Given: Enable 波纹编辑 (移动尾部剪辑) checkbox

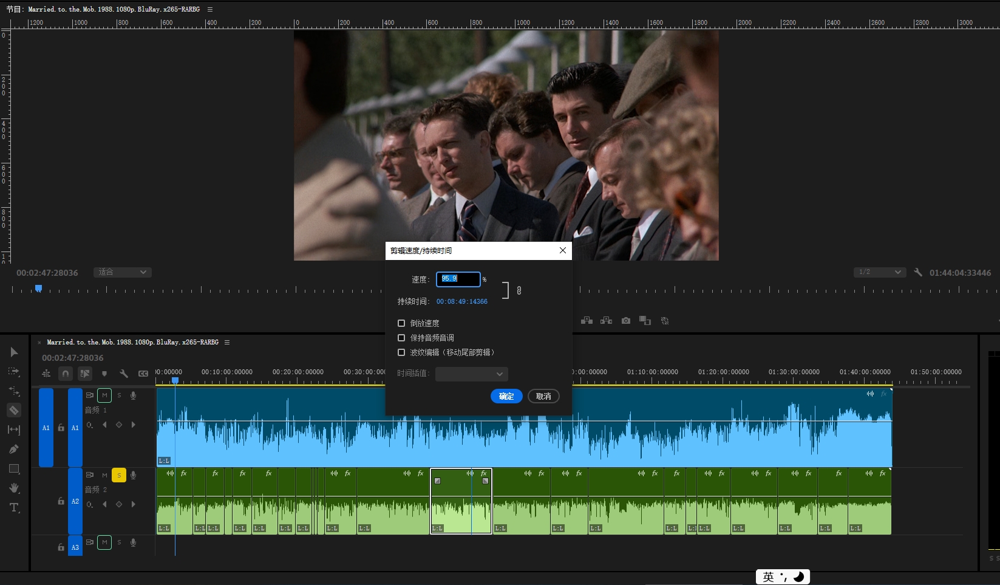Looking at the screenshot, I should click(401, 352).
